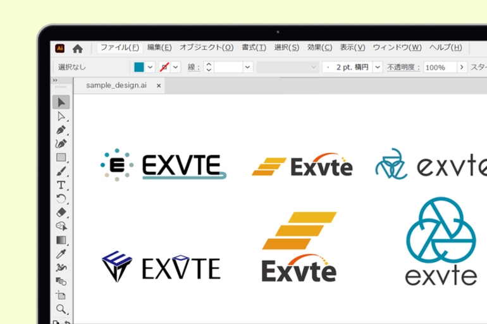Select the Rectangle tool
The height and width of the screenshot is (324, 487).
pyautogui.click(x=61, y=157)
